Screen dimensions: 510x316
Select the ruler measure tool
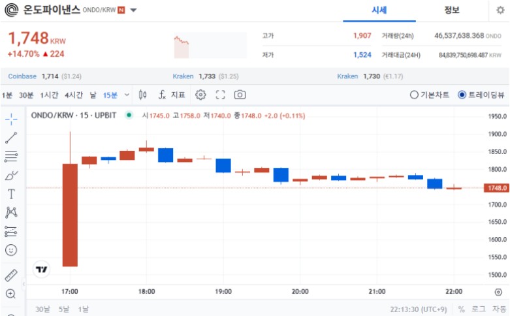click(x=11, y=275)
